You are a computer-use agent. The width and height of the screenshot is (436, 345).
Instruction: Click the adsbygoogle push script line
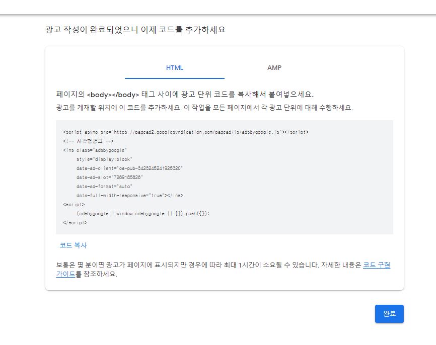143,214
